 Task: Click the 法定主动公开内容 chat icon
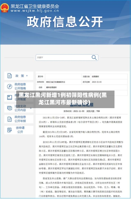pyautogui.click(x=9, y=108)
